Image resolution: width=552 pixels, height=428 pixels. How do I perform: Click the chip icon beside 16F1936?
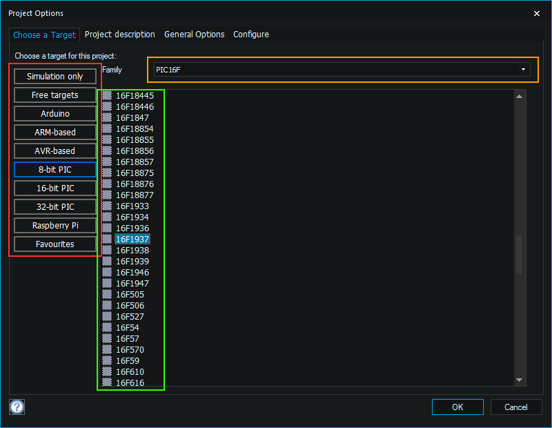pyautogui.click(x=107, y=228)
